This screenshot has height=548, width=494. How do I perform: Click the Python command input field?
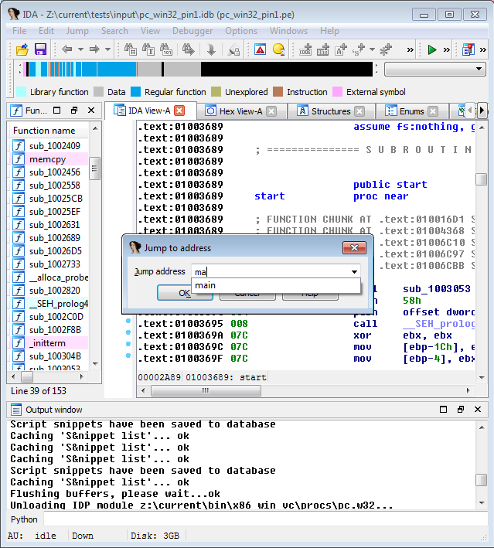(266, 519)
